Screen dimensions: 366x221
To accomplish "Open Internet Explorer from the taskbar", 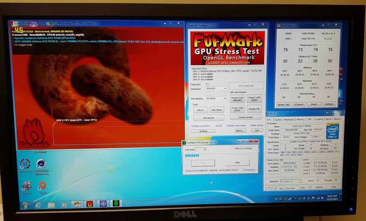I will (x=38, y=205).
